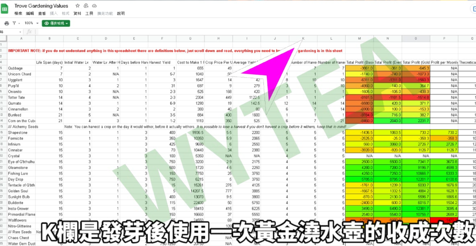
Task: Click the Trove Gardening Values title
Action: click(x=41, y=6)
